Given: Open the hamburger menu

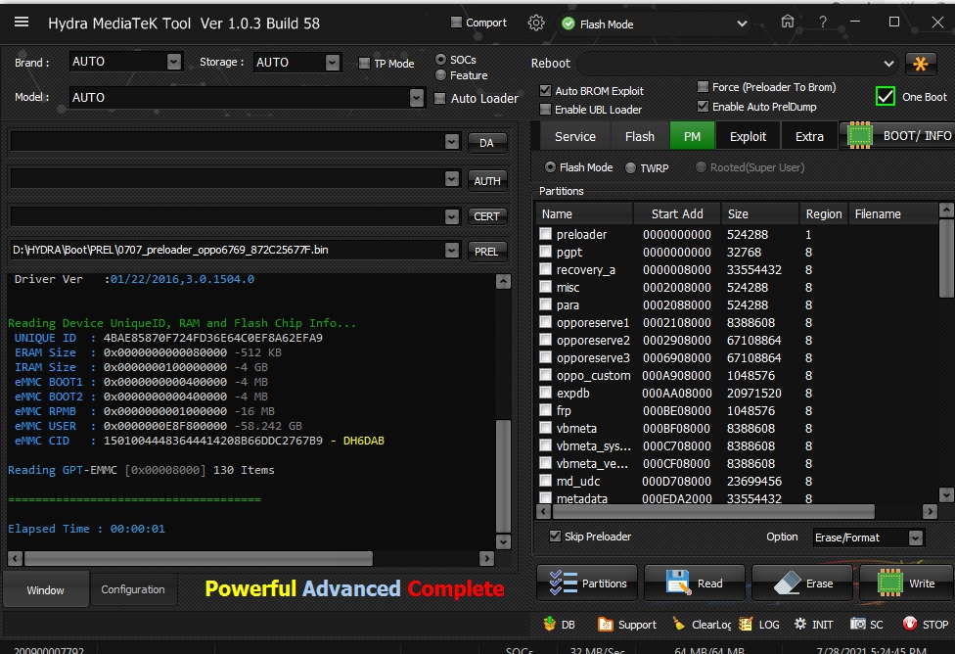Looking at the screenshot, I should 22,23.
